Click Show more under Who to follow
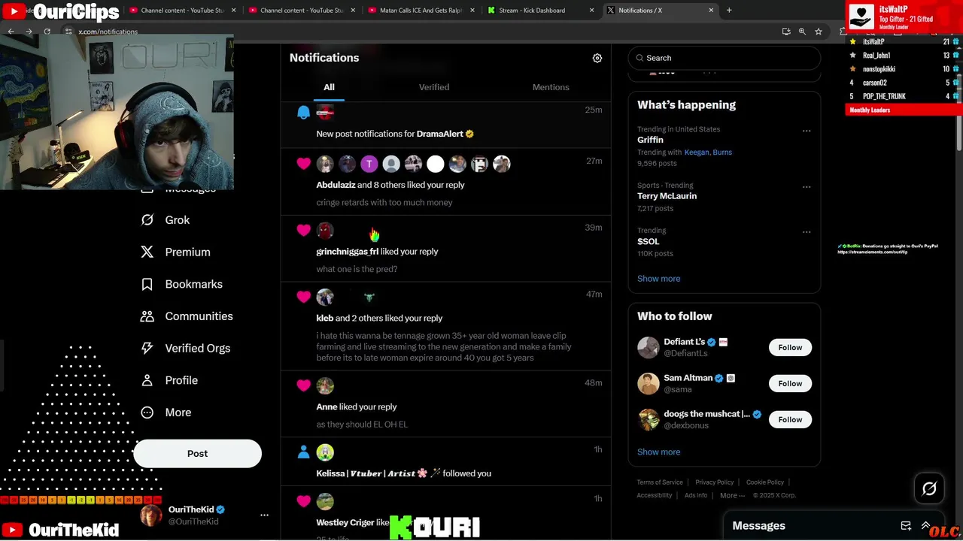The height and width of the screenshot is (541, 963). pos(658,452)
